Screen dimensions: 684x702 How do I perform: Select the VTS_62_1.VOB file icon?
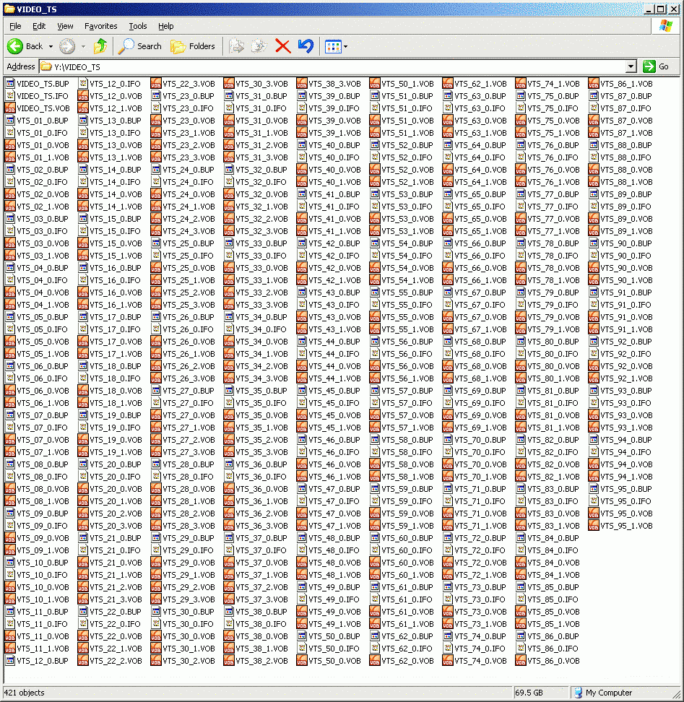tap(448, 84)
